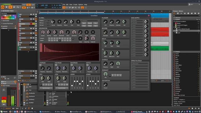Click the Tunefish Paste preset button
201x113 pixels.
(90, 26)
